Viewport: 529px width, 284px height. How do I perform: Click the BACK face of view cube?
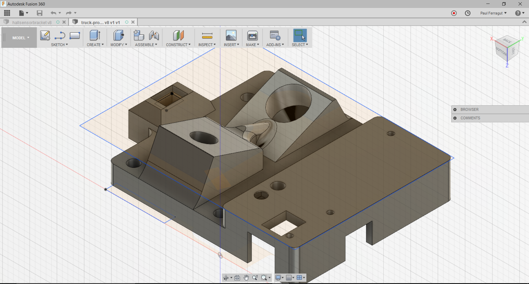tap(507, 41)
